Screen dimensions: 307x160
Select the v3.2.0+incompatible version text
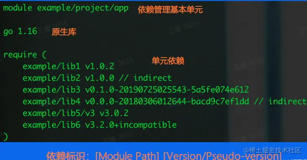tap(131, 125)
